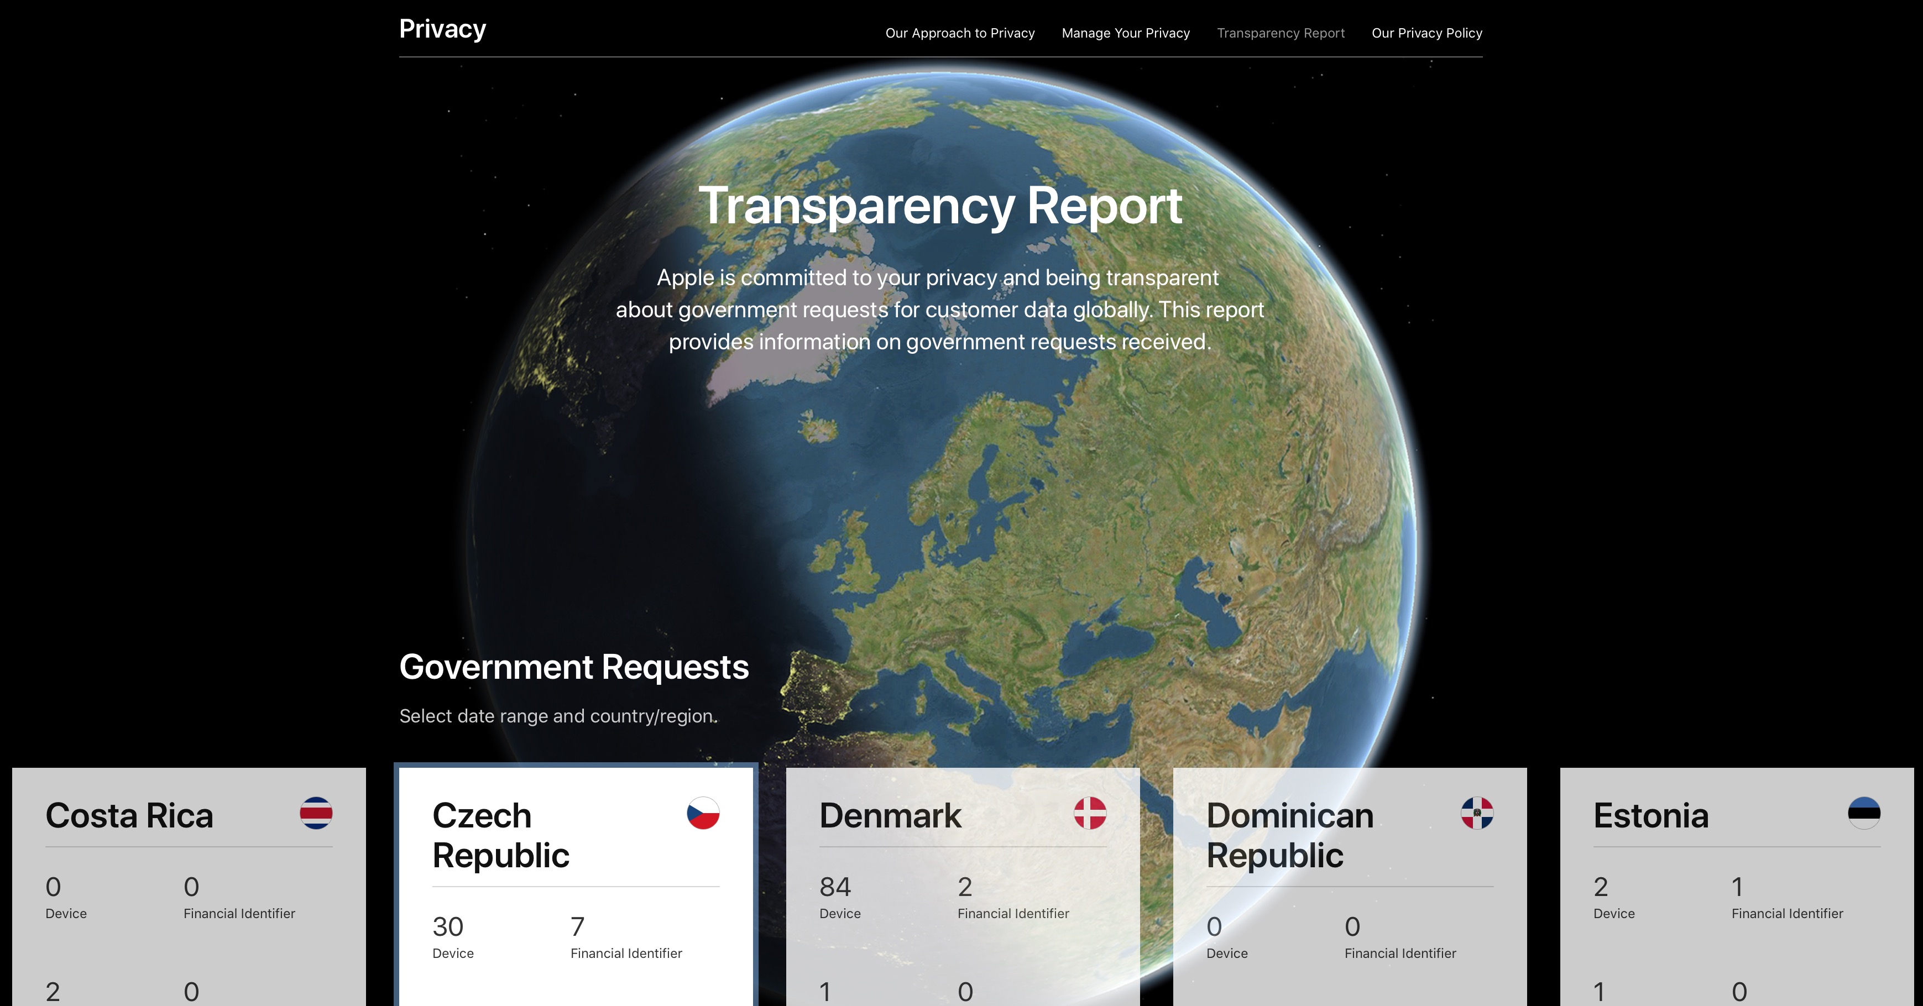The width and height of the screenshot is (1923, 1006).
Task: Select the Czech Republic card heading
Action: pyautogui.click(x=500, y=835)
